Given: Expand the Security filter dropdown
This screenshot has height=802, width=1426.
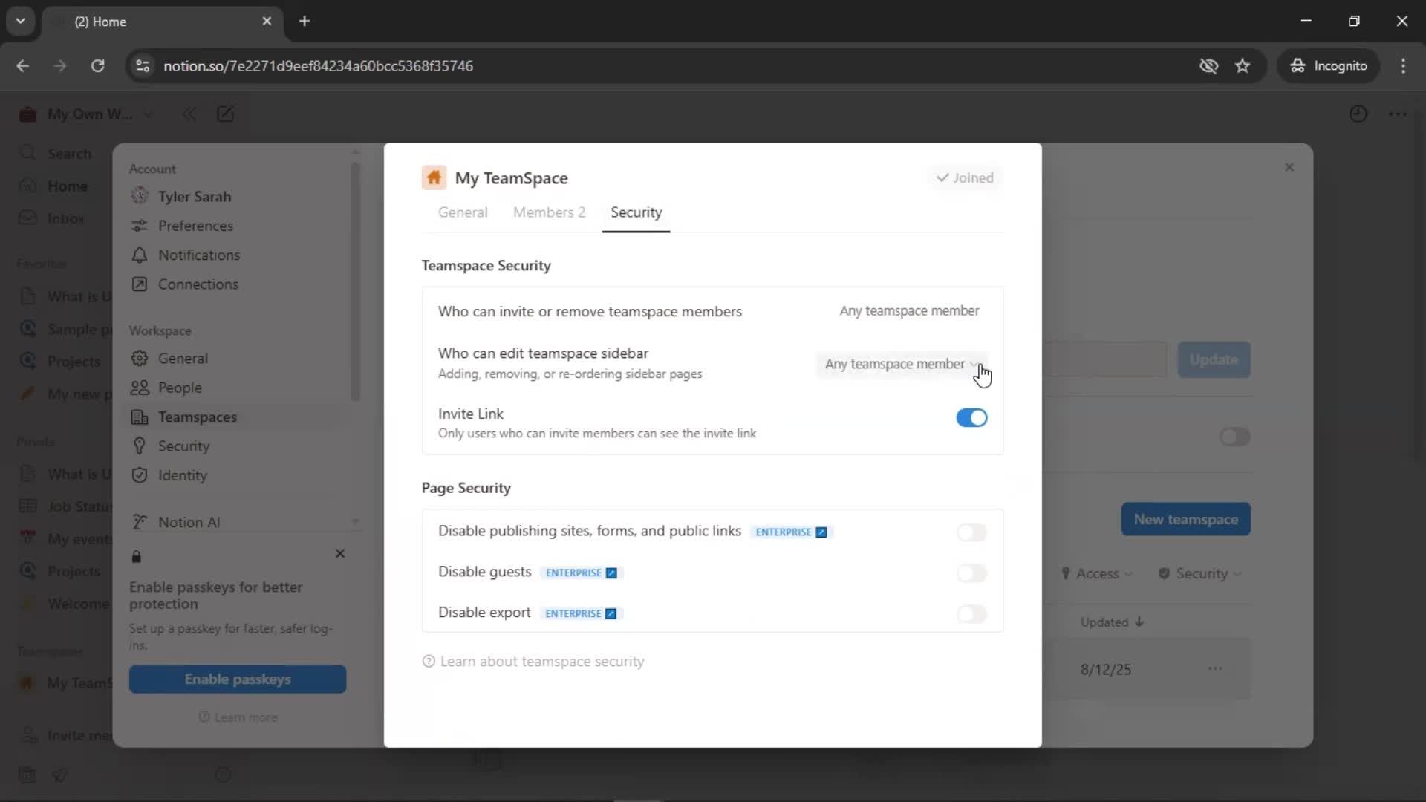Looking at the screenshot, I should 1200,574.
